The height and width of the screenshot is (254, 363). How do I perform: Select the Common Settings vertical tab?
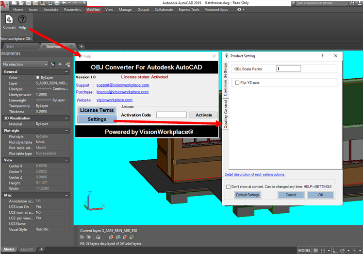tap(226, 80)
